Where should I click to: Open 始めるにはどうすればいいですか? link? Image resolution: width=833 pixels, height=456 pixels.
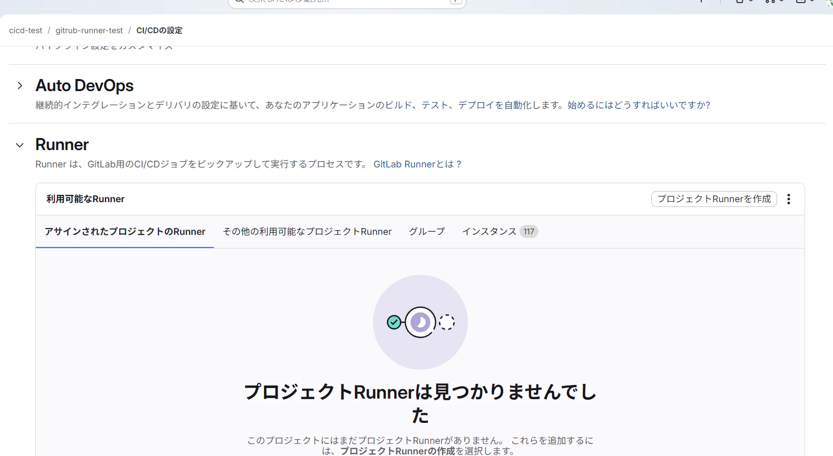639,105
